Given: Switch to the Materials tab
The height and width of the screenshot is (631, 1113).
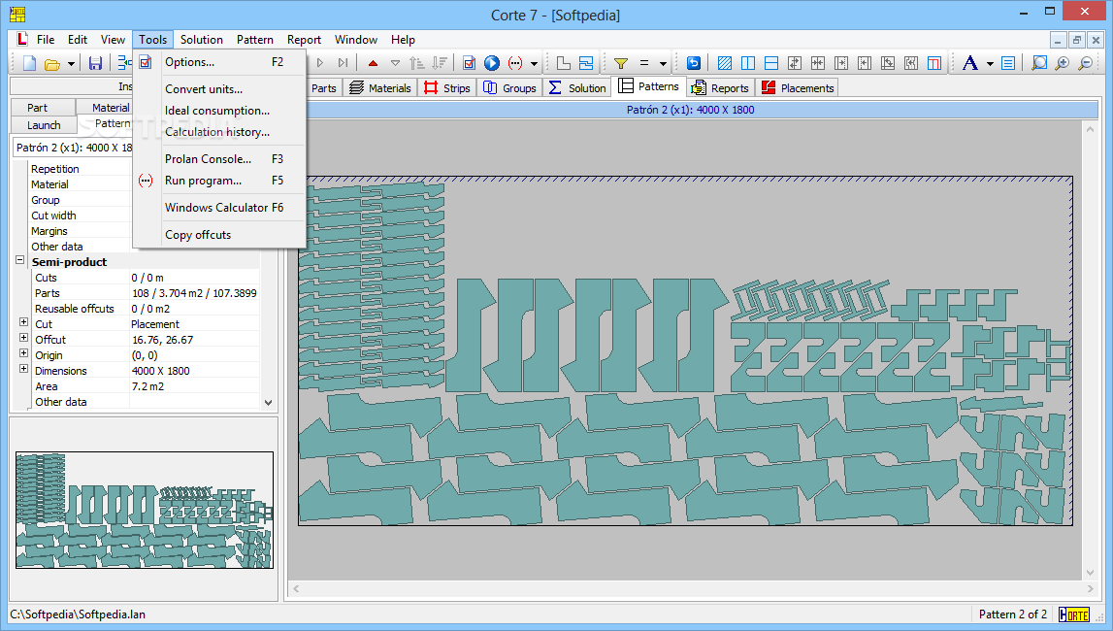Looking at the screenshot, I should click(380, 88).
